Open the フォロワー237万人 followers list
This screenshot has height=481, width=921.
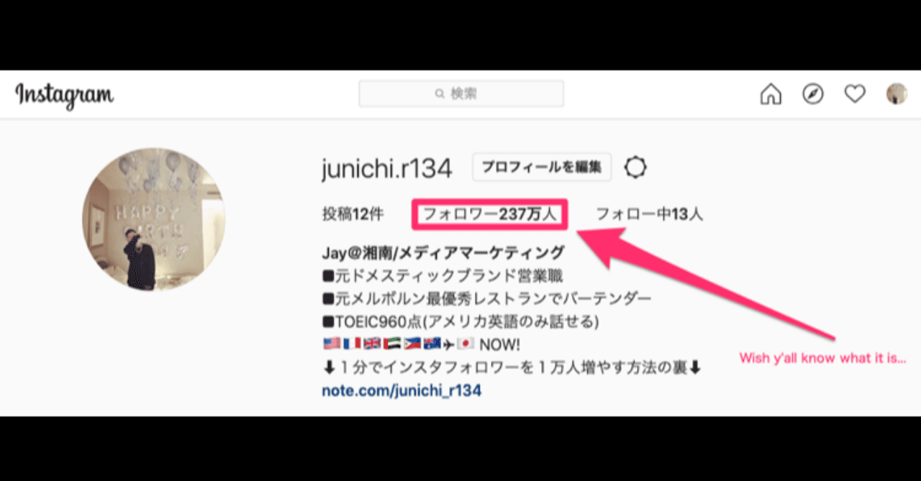[x=490, y=214]
